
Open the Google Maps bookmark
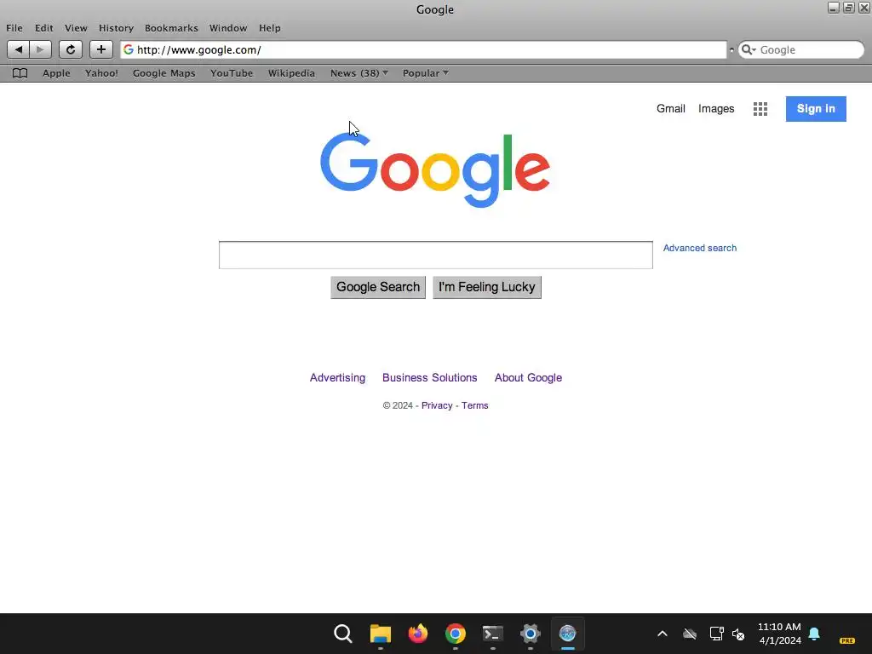164,73
